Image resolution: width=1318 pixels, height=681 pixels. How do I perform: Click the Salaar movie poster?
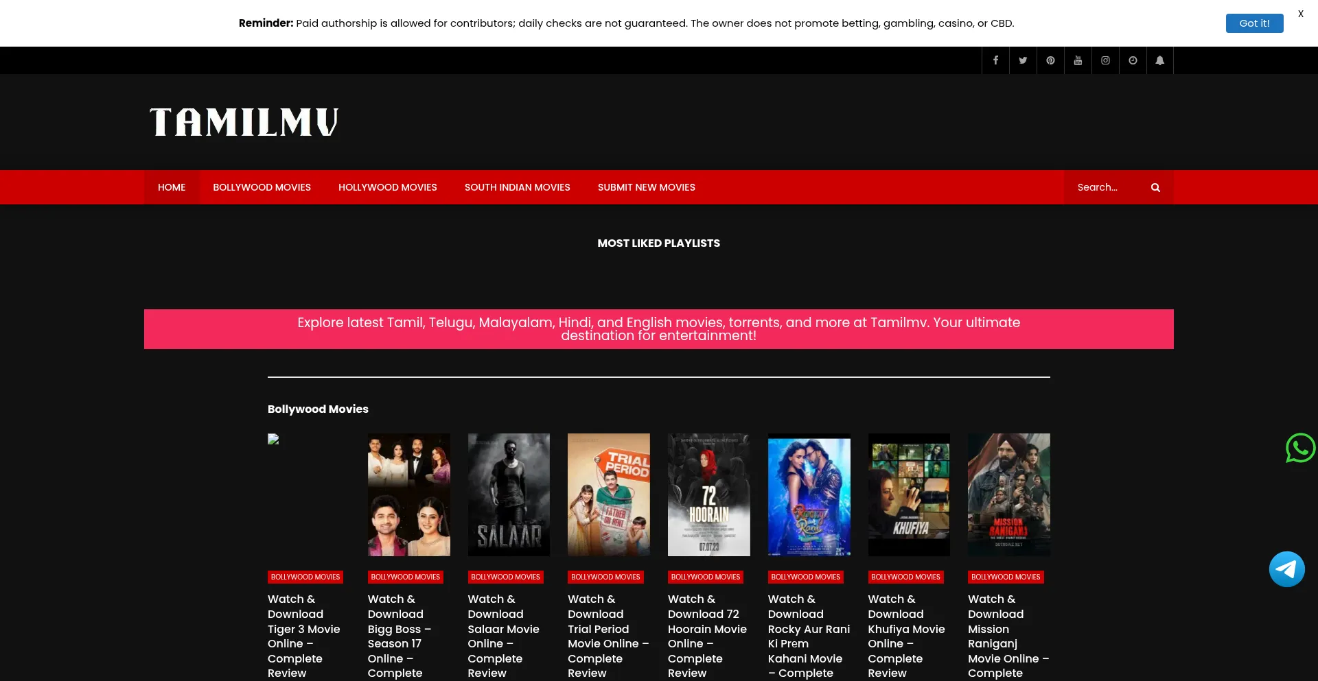[x=509, y=494]
